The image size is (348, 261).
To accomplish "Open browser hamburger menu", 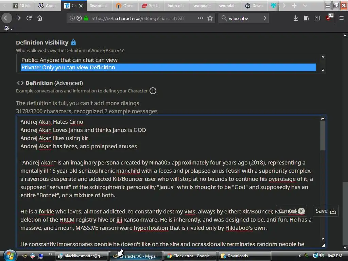I will (x=342, y=18).
